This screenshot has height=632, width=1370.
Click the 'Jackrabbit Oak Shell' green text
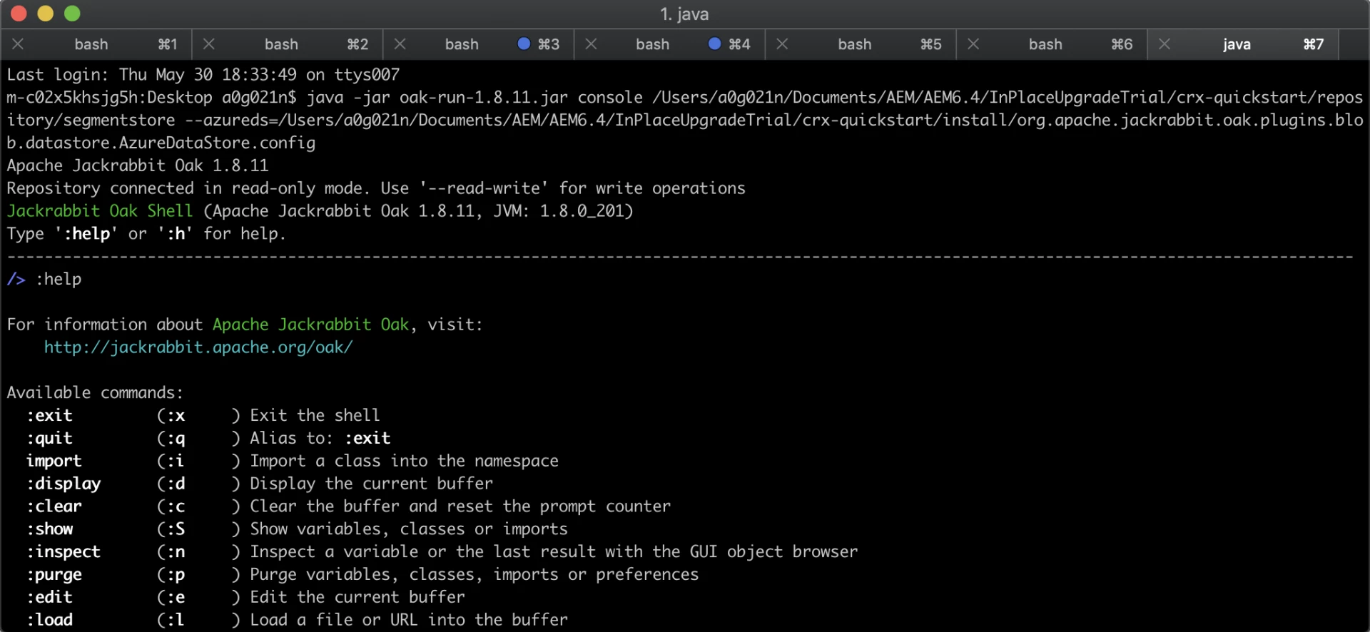click(100, 211)
